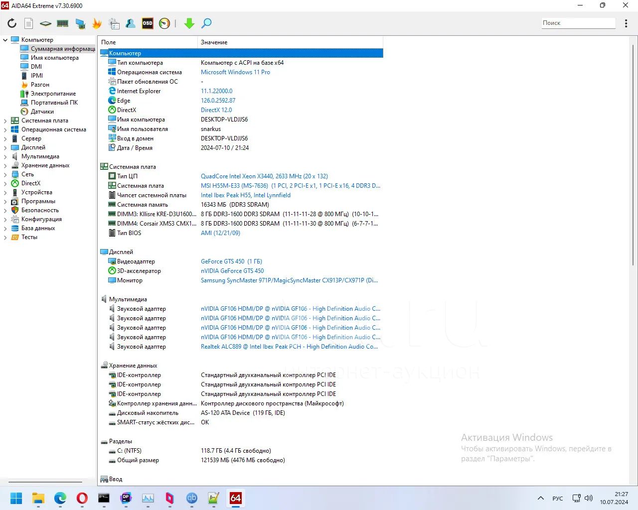Click the magnifier search toolbar icon

pos(206,23)
